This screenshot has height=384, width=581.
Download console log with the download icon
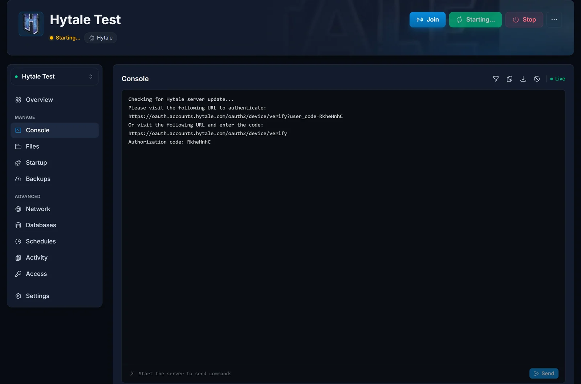point(523,79)
